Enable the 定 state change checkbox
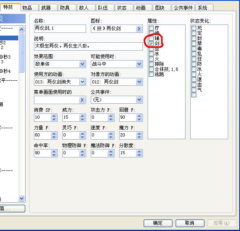This screenshot has height=231, width=240. point(194,33)
